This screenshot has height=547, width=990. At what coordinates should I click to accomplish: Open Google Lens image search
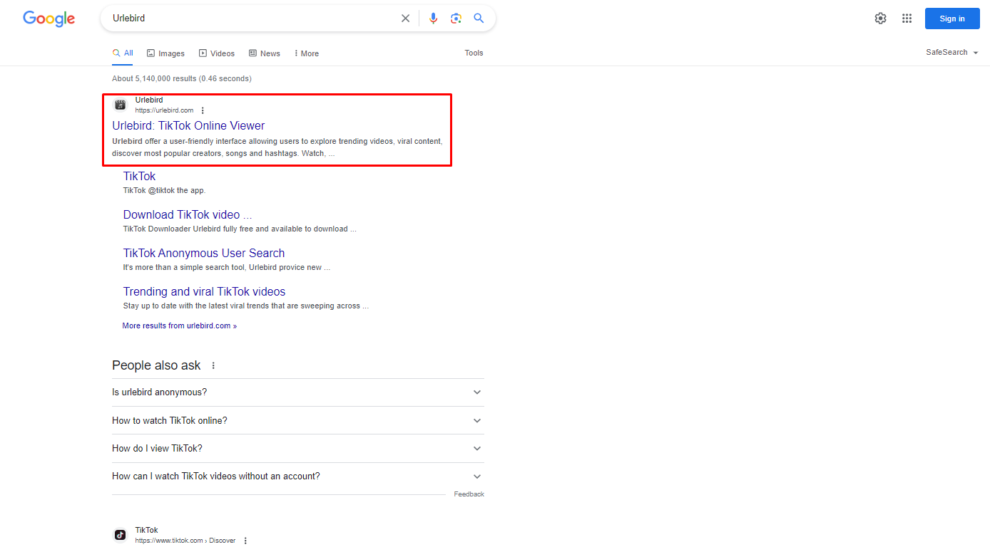point(456,19)
